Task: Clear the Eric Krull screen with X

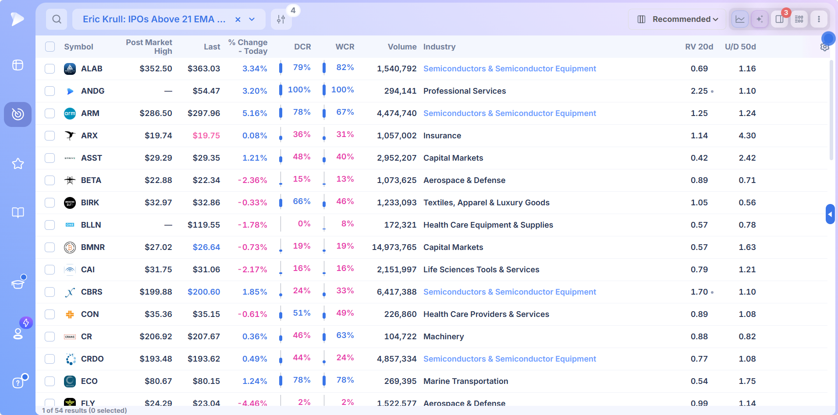Action: 238,19
